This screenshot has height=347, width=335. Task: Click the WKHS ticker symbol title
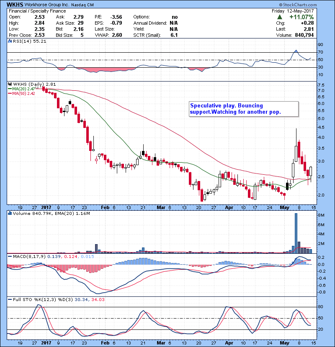click(x=15, y=5)
